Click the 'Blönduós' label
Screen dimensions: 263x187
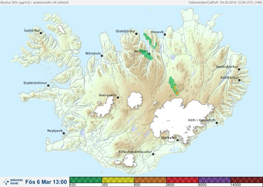point(93,53)
